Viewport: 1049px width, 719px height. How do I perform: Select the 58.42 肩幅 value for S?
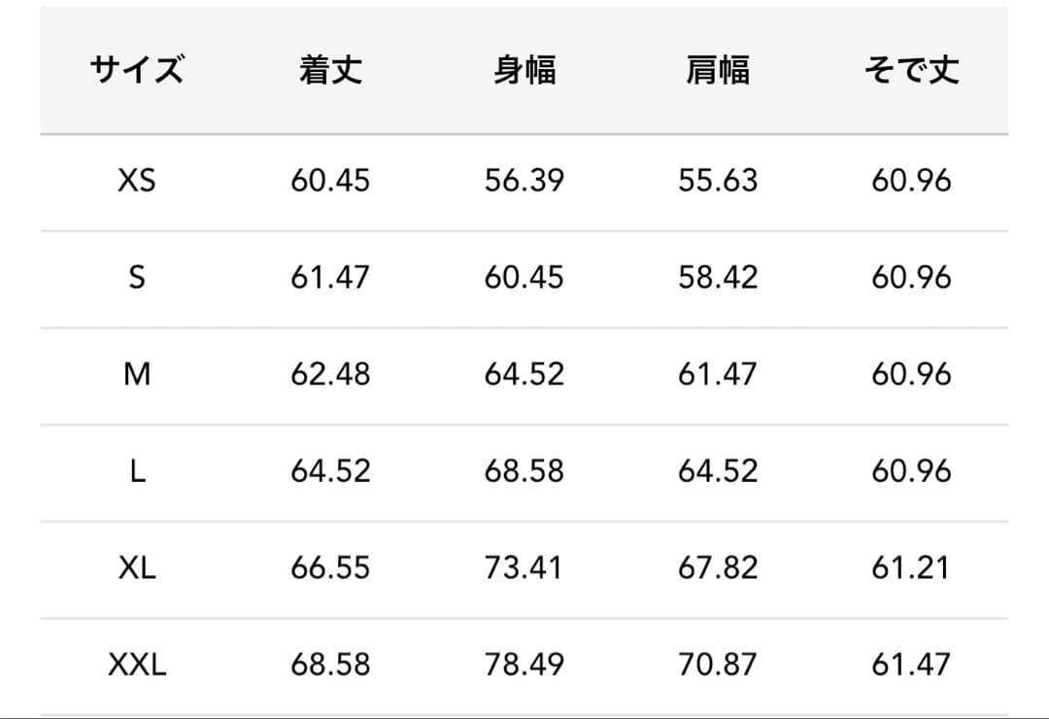[718, 278]
